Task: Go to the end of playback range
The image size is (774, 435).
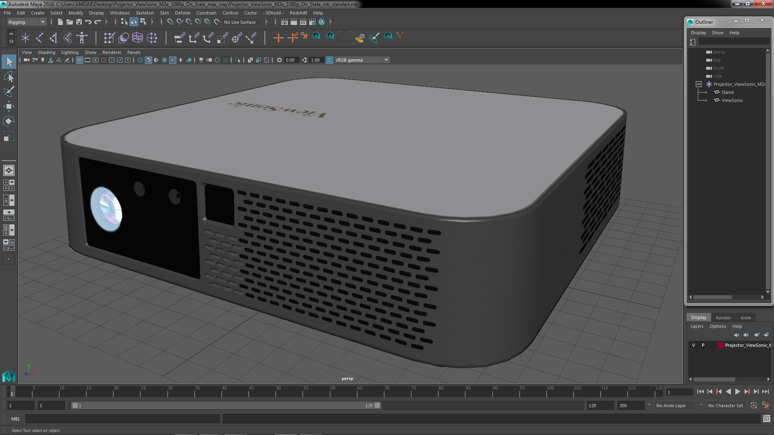Action: point(765,391)
